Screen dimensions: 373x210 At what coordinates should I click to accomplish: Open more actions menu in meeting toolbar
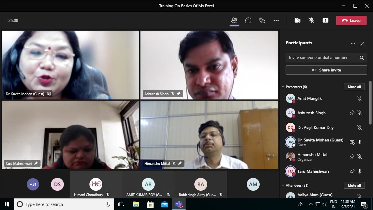point(276,20)
